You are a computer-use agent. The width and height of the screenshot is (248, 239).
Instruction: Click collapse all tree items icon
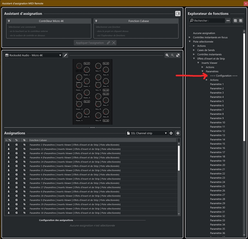point(241,20)
